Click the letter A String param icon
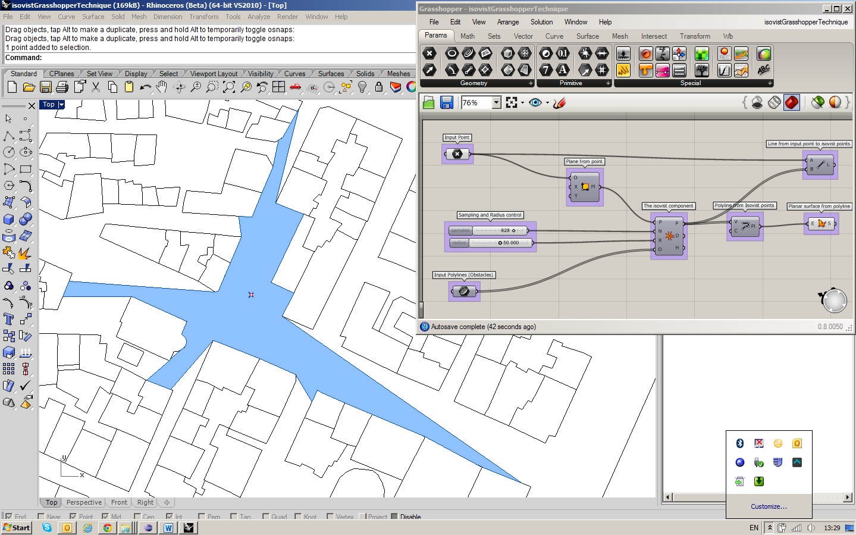The width and height of the screenshot is (856, 535). coord(563,70)
